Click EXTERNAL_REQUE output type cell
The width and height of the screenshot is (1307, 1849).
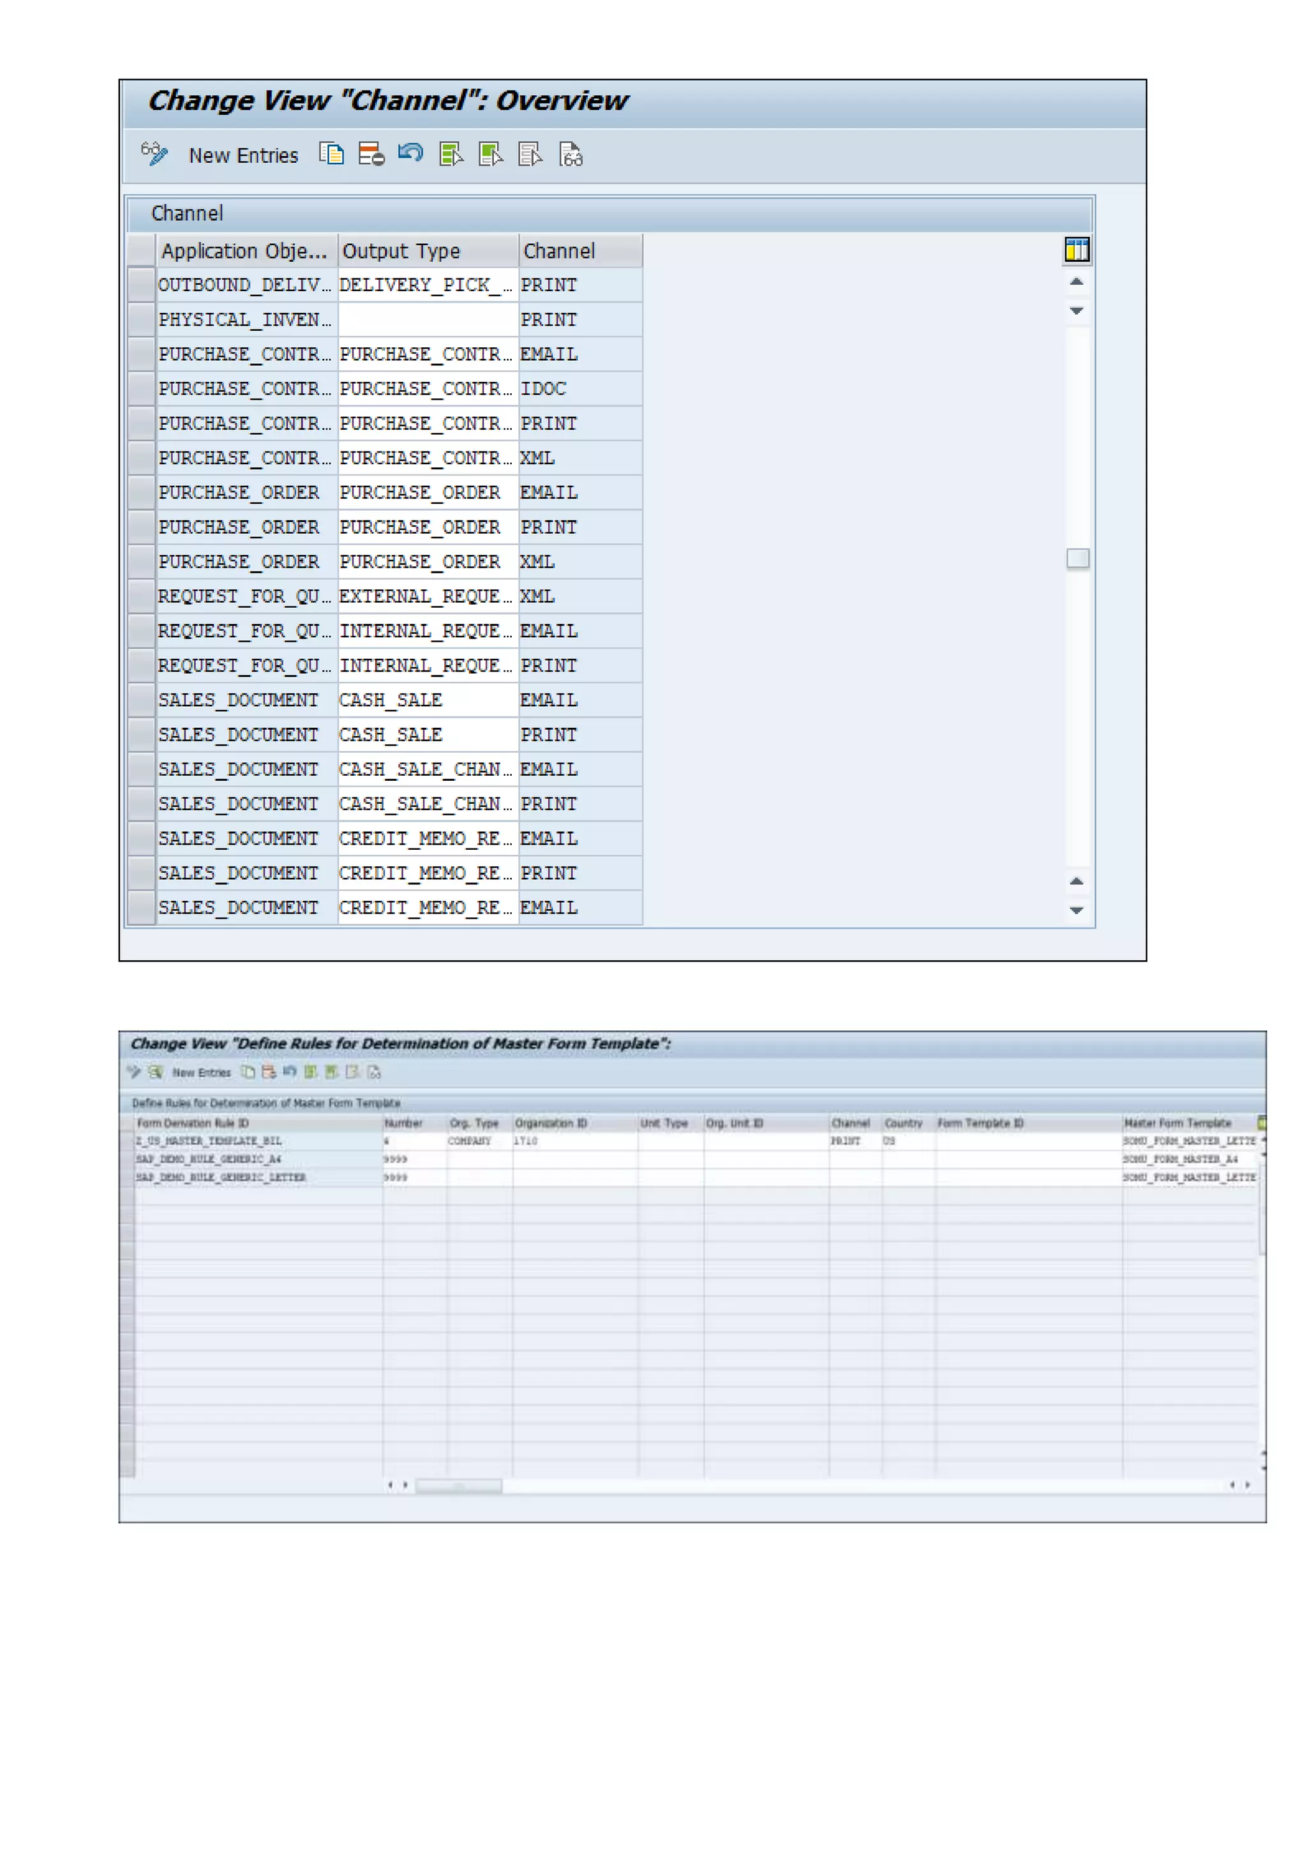click(428, 597)
